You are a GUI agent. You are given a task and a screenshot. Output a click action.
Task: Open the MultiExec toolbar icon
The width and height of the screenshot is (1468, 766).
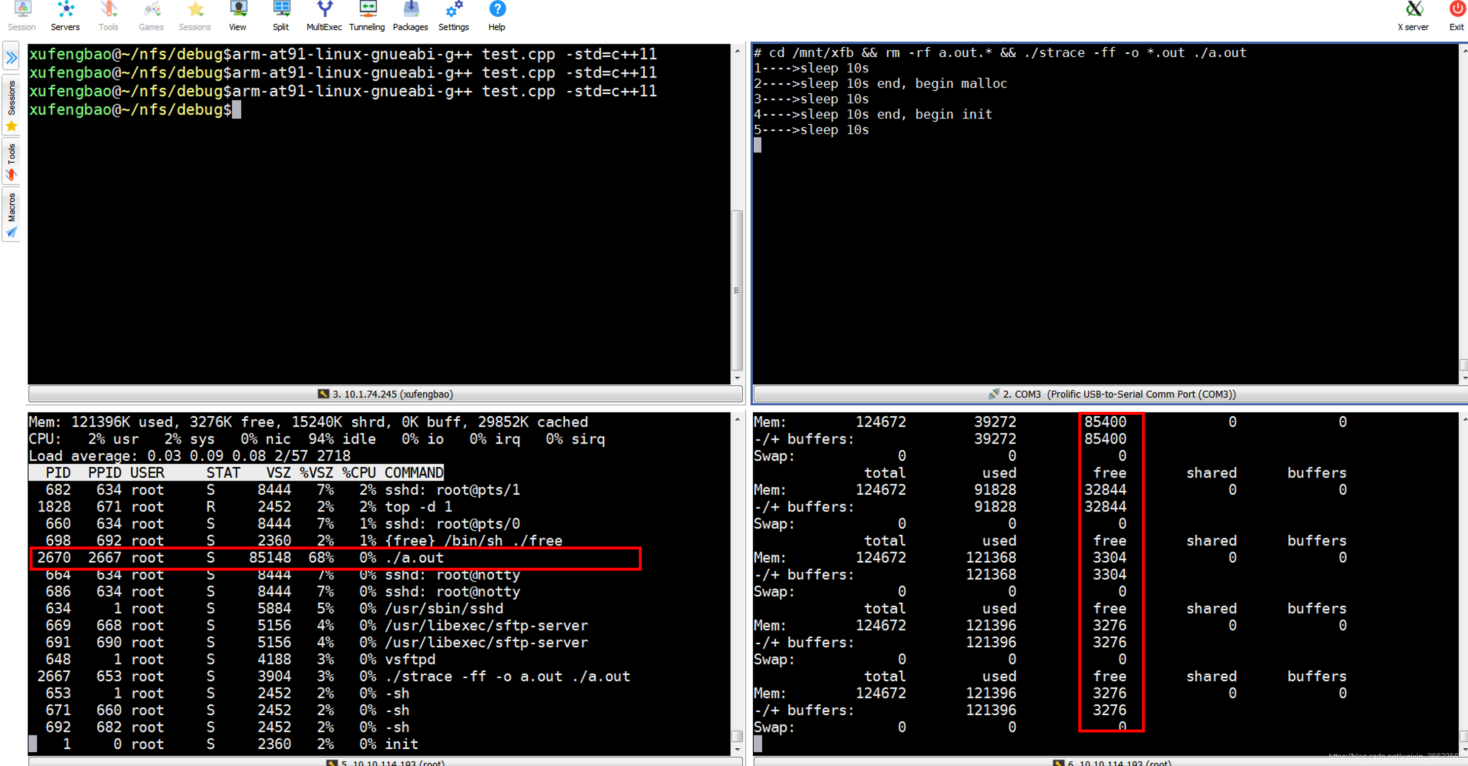324,16
